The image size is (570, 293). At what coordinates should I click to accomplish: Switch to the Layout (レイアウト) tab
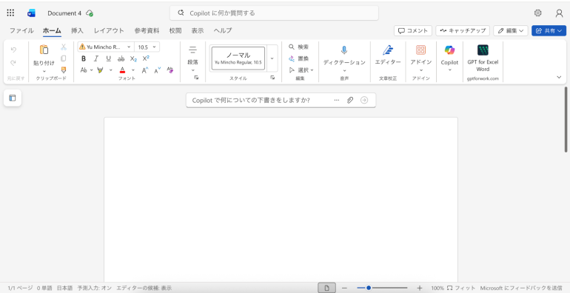coord(109,30)
